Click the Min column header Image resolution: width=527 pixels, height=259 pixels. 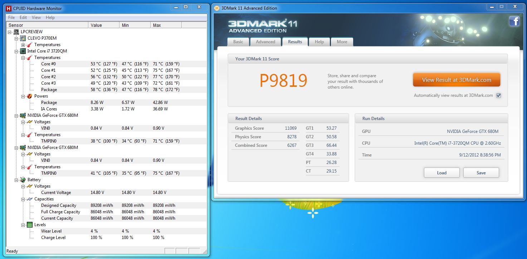pyautogui.click(x=135, y=25)
